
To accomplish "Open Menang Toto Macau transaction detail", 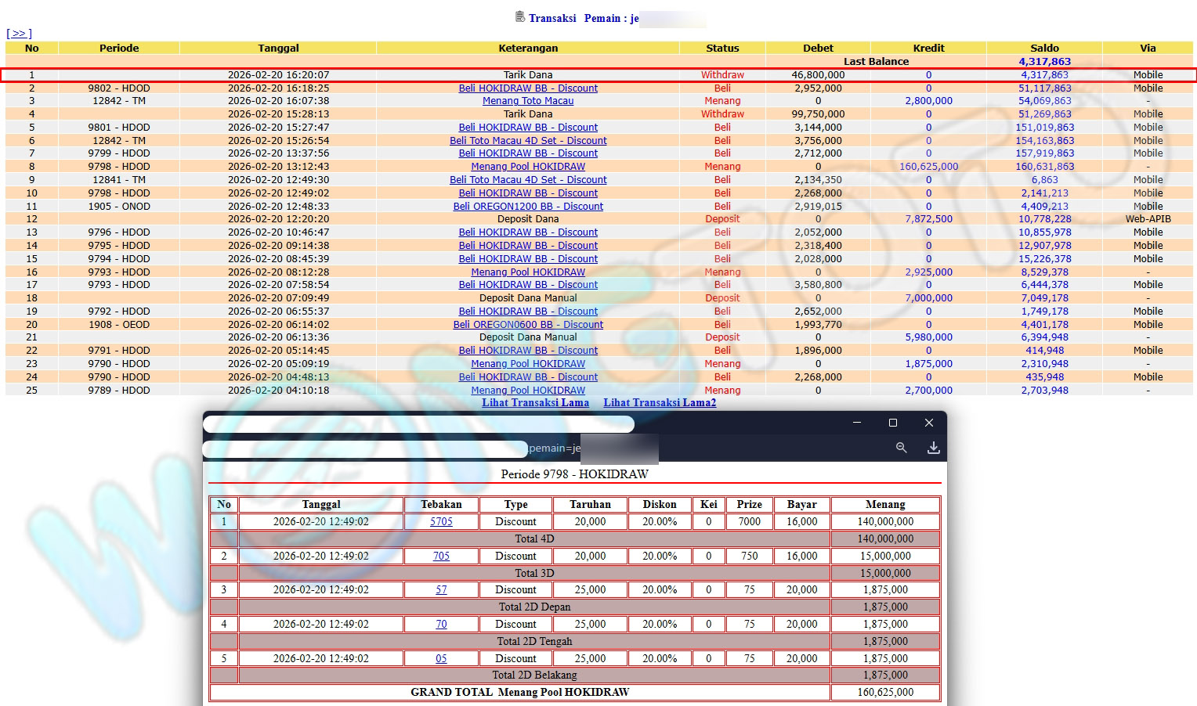I will pos(527,101).
